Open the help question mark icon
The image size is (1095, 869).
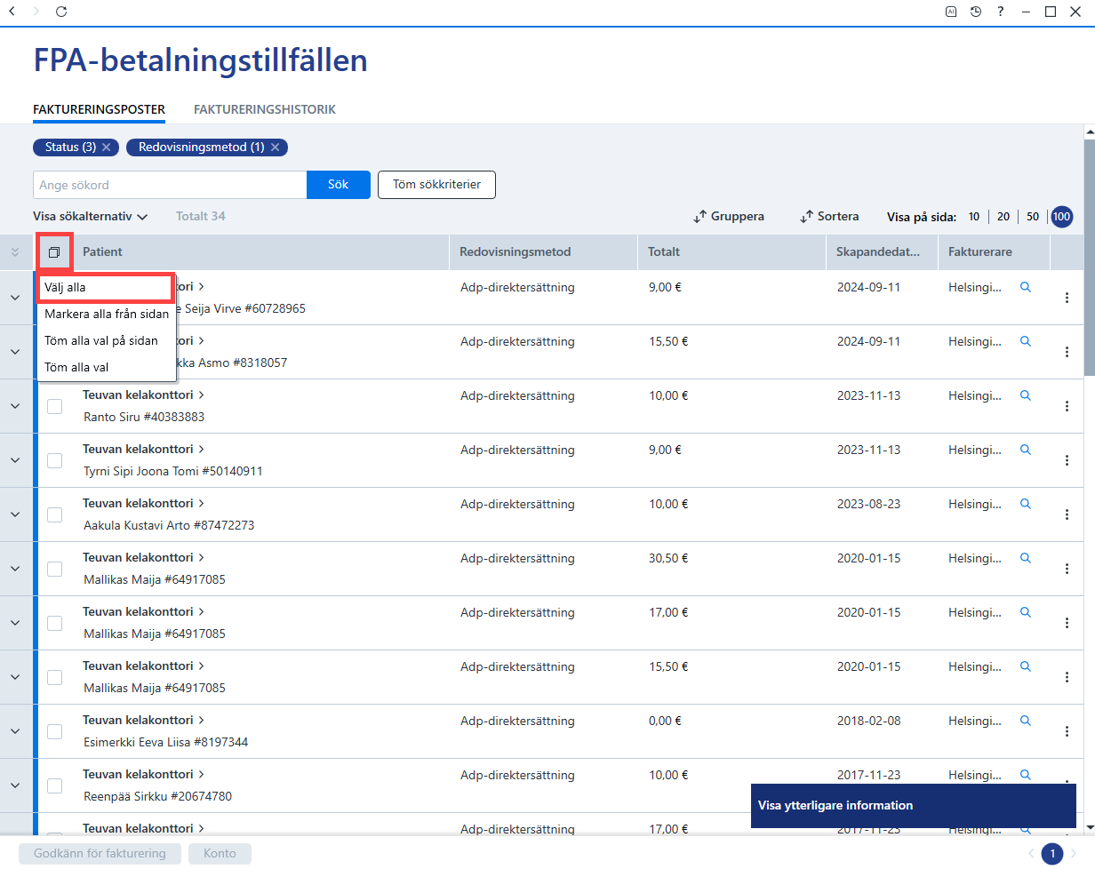(x=1001, y=12)
